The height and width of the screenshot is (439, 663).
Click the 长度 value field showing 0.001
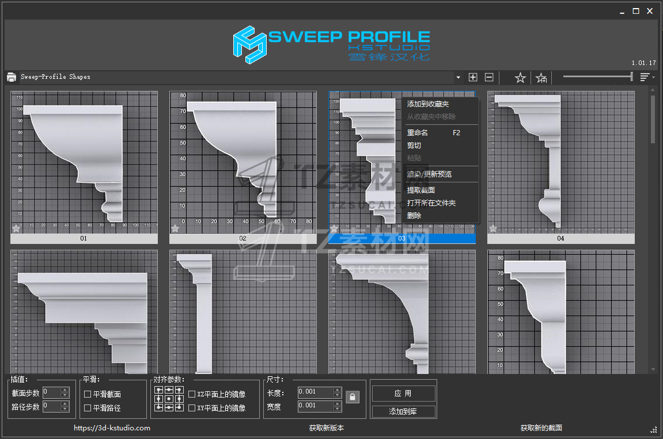[316, 392]
